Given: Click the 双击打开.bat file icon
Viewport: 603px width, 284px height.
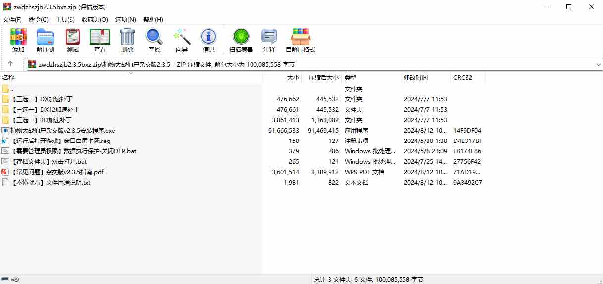Looking at the screenshot, I should click(5, 162).
